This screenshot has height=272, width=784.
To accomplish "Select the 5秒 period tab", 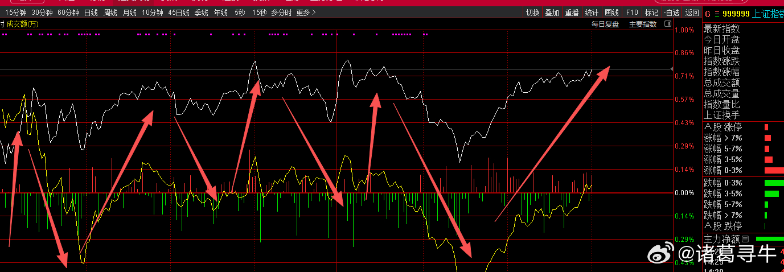I will [x=240, y=13].
